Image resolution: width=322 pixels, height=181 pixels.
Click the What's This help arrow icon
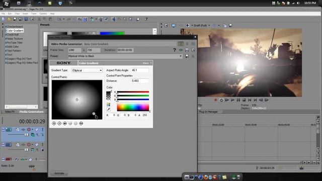146,19
